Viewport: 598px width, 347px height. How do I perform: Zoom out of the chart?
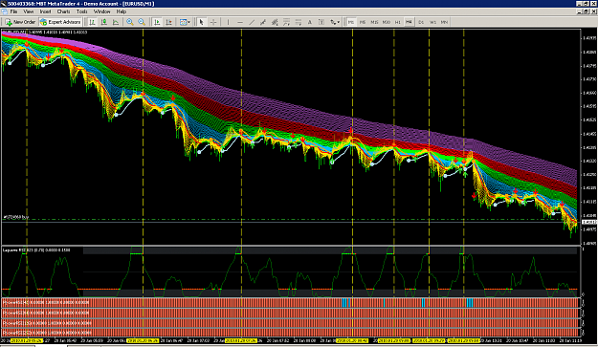[142, 22]
